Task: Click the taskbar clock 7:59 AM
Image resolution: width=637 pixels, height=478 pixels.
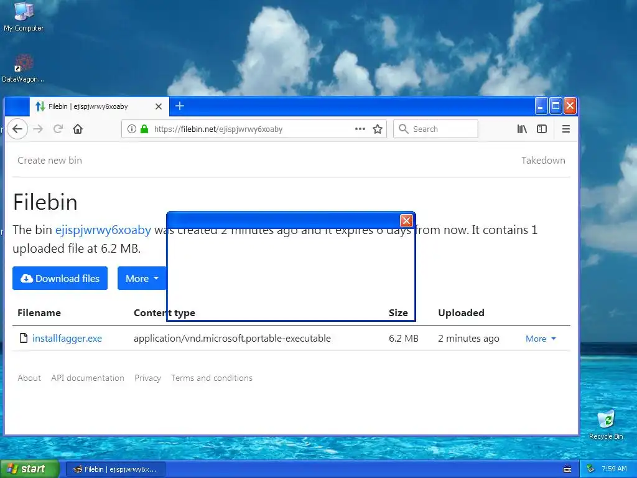Action: click(614, 469)
